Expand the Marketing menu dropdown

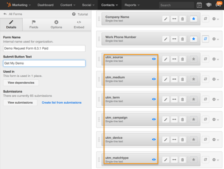pos(21,5)
